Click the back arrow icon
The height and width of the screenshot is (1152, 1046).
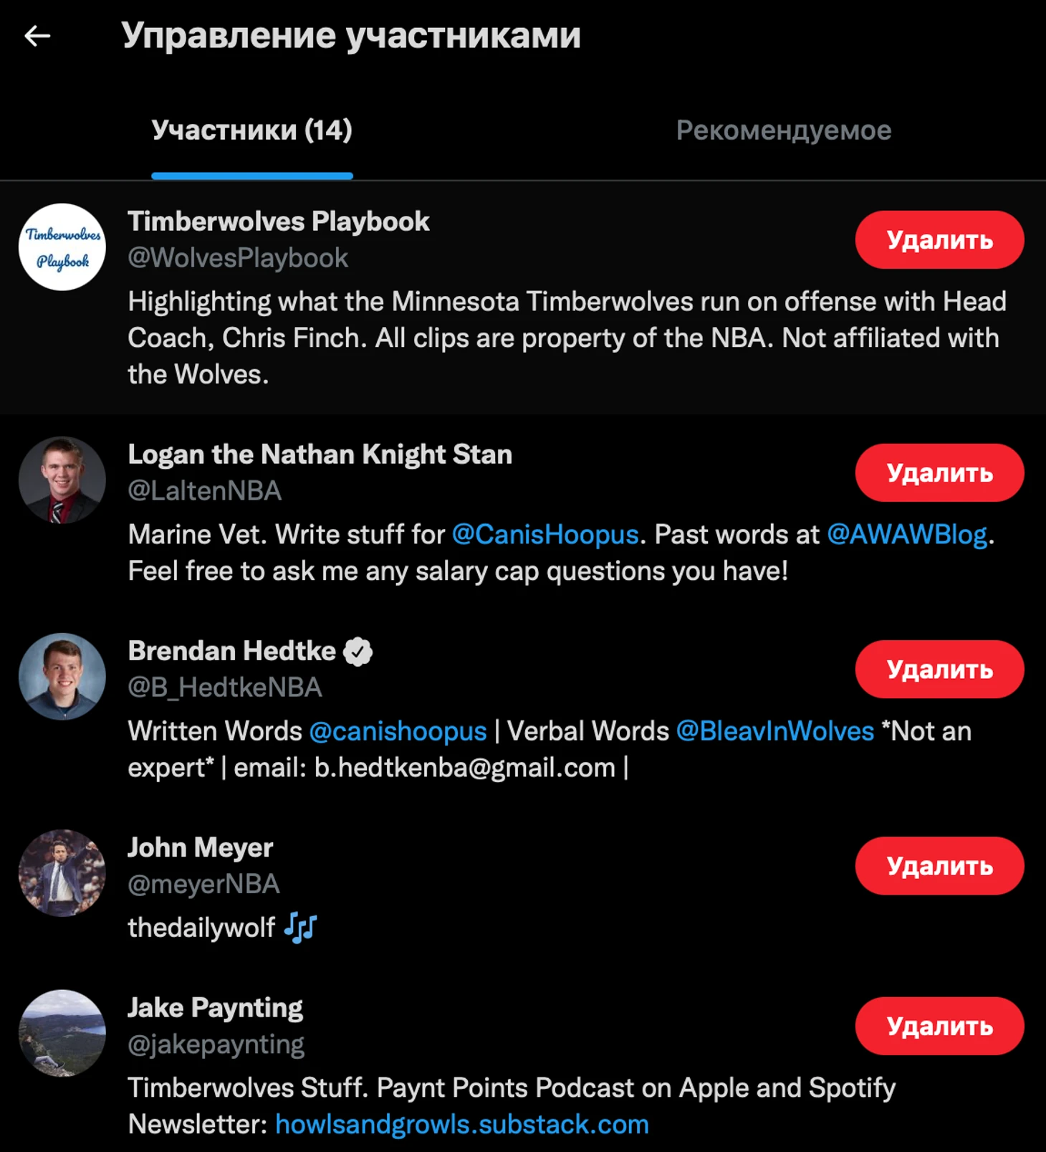pyautogui.click(x=37, y=35)
